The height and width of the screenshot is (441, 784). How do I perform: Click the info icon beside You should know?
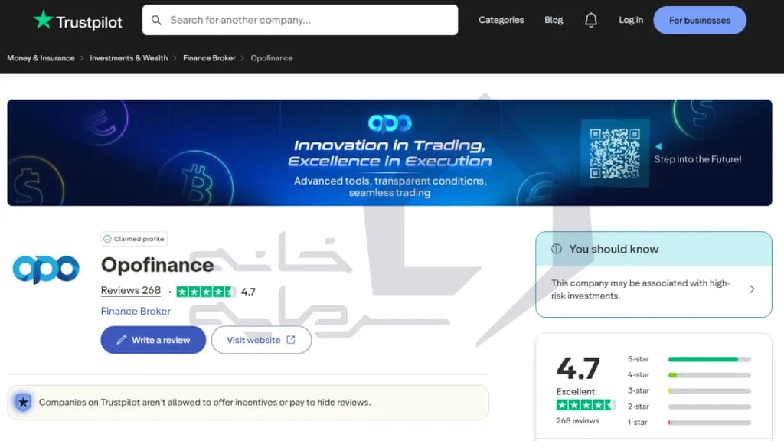[557, 249]
